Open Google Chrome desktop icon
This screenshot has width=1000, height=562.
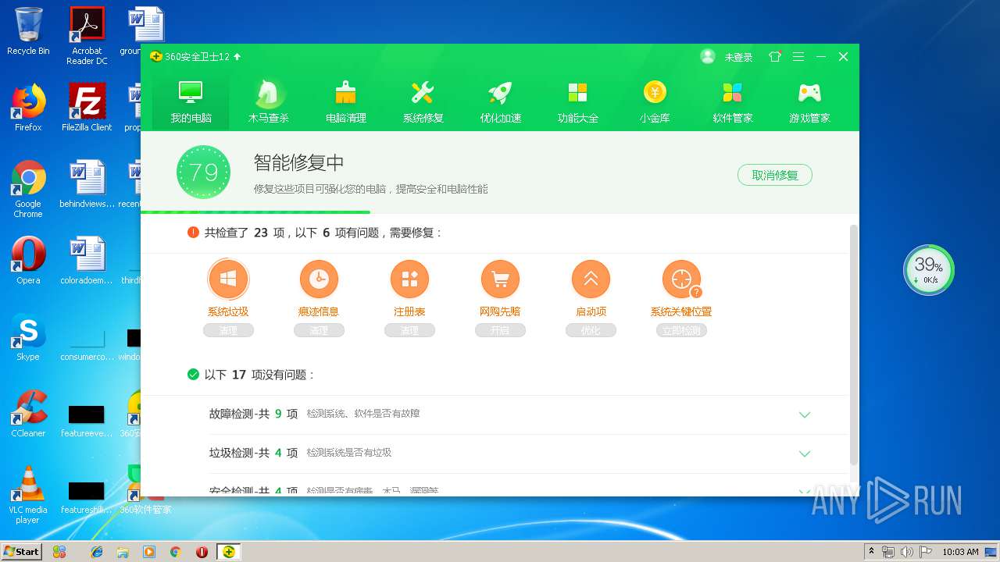pos(28,189)
